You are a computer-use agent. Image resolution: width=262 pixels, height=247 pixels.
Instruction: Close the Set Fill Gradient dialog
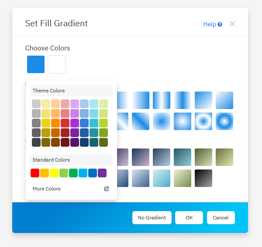(232, 24)
